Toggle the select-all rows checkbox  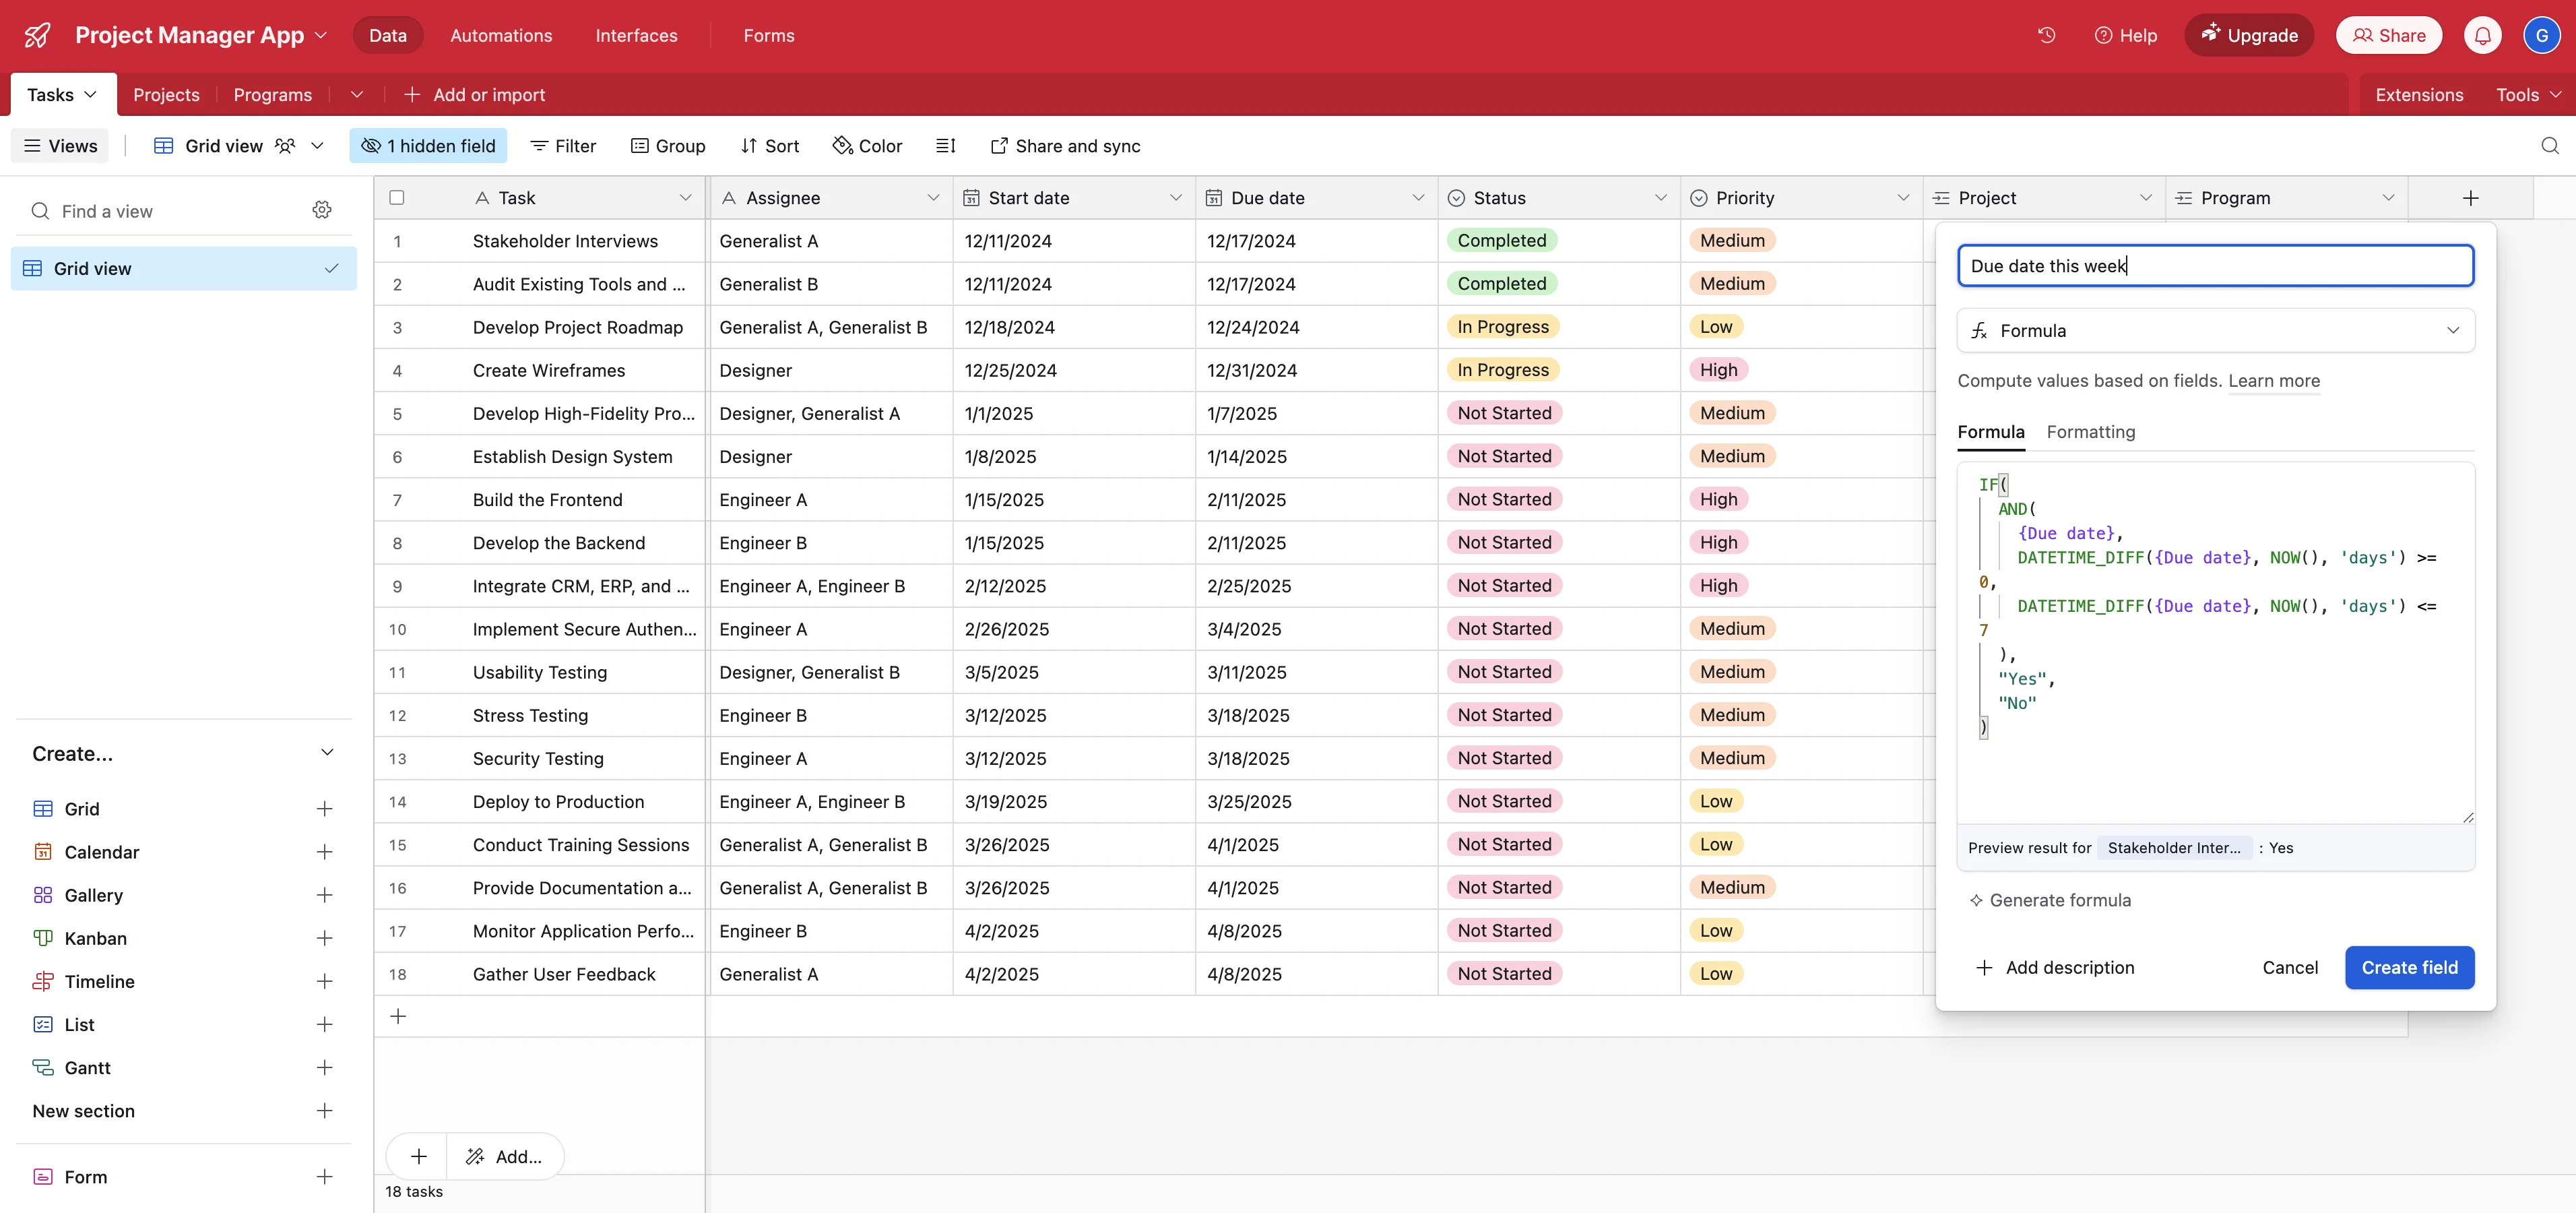click(x=397, y=198)
